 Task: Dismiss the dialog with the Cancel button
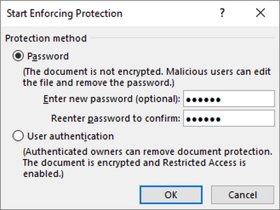point(242,195)
